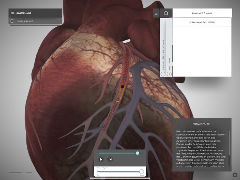
Task: Open Herzinfarkt vertical tab
Action: [169, 47]
